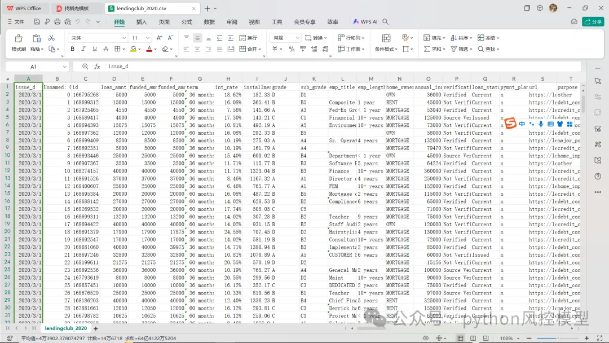The image size is (609, 343).
Task: Click the Undo arrow icon
Action: click(78, 22)
